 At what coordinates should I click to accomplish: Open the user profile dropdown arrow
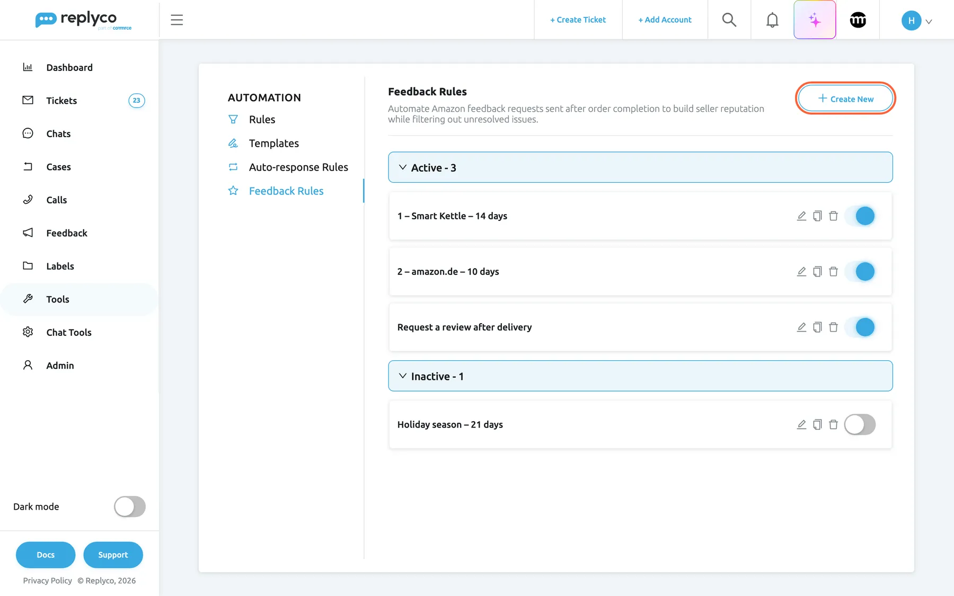pyautogui.click(x=929, y=22)
